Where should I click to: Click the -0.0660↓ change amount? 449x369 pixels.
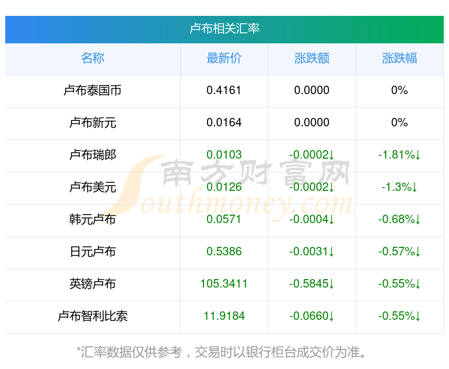(312, 316)
